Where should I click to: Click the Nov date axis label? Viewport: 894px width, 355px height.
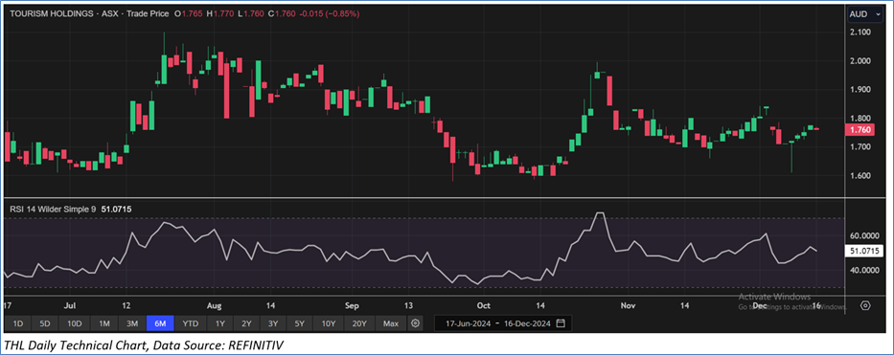click(628, 305)
